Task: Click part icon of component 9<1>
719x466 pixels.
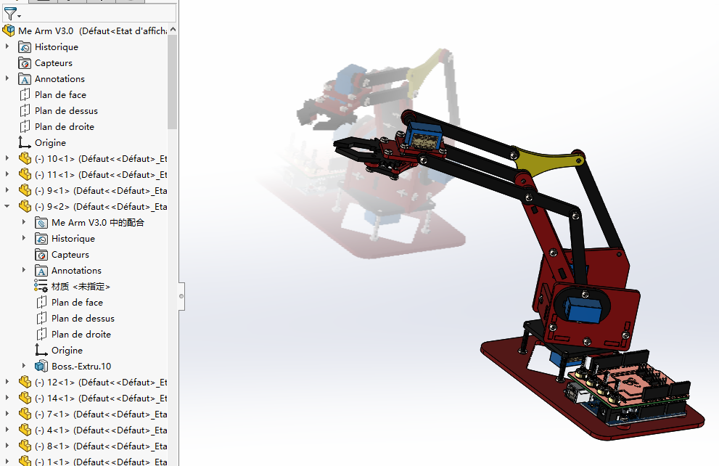Action: (25, 190)
